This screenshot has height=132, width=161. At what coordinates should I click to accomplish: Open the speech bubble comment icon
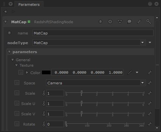click(129, 22)
